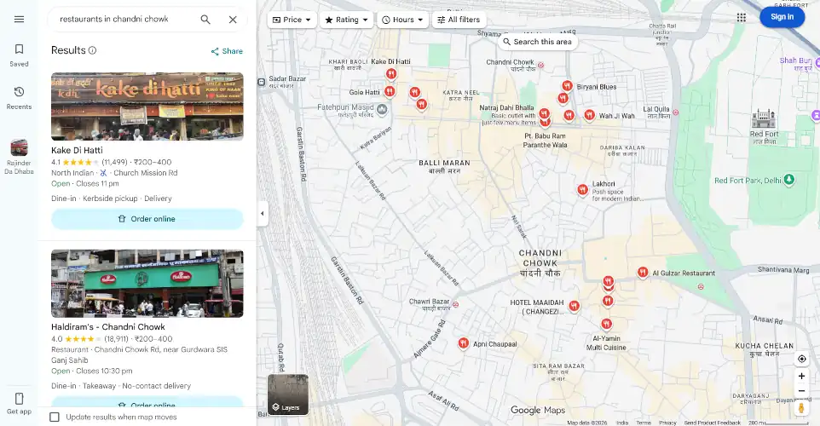Select Al-Yamin Multi Cuisine pin
This screenshot has width=820, height=426.
point(607,324)
